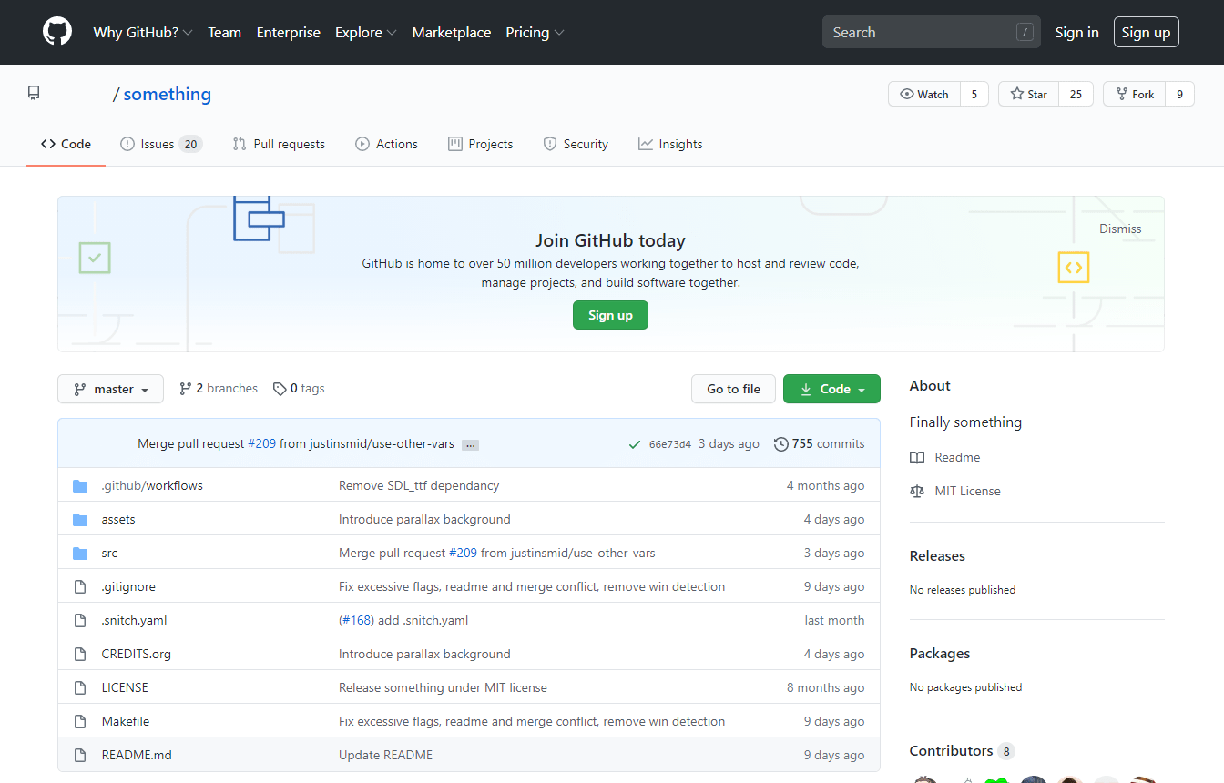Open the Makefile file name

126,721
